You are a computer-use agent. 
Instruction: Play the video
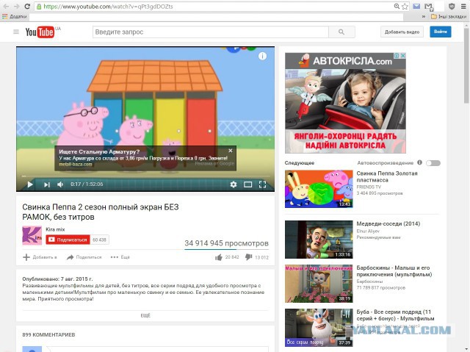29,184
